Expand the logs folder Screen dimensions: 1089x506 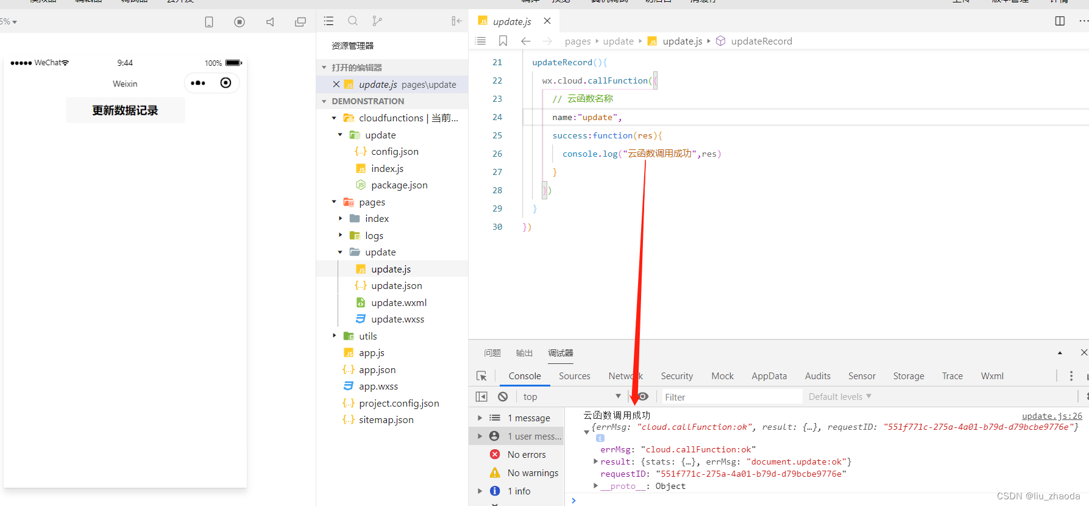(x=340, y=235)
